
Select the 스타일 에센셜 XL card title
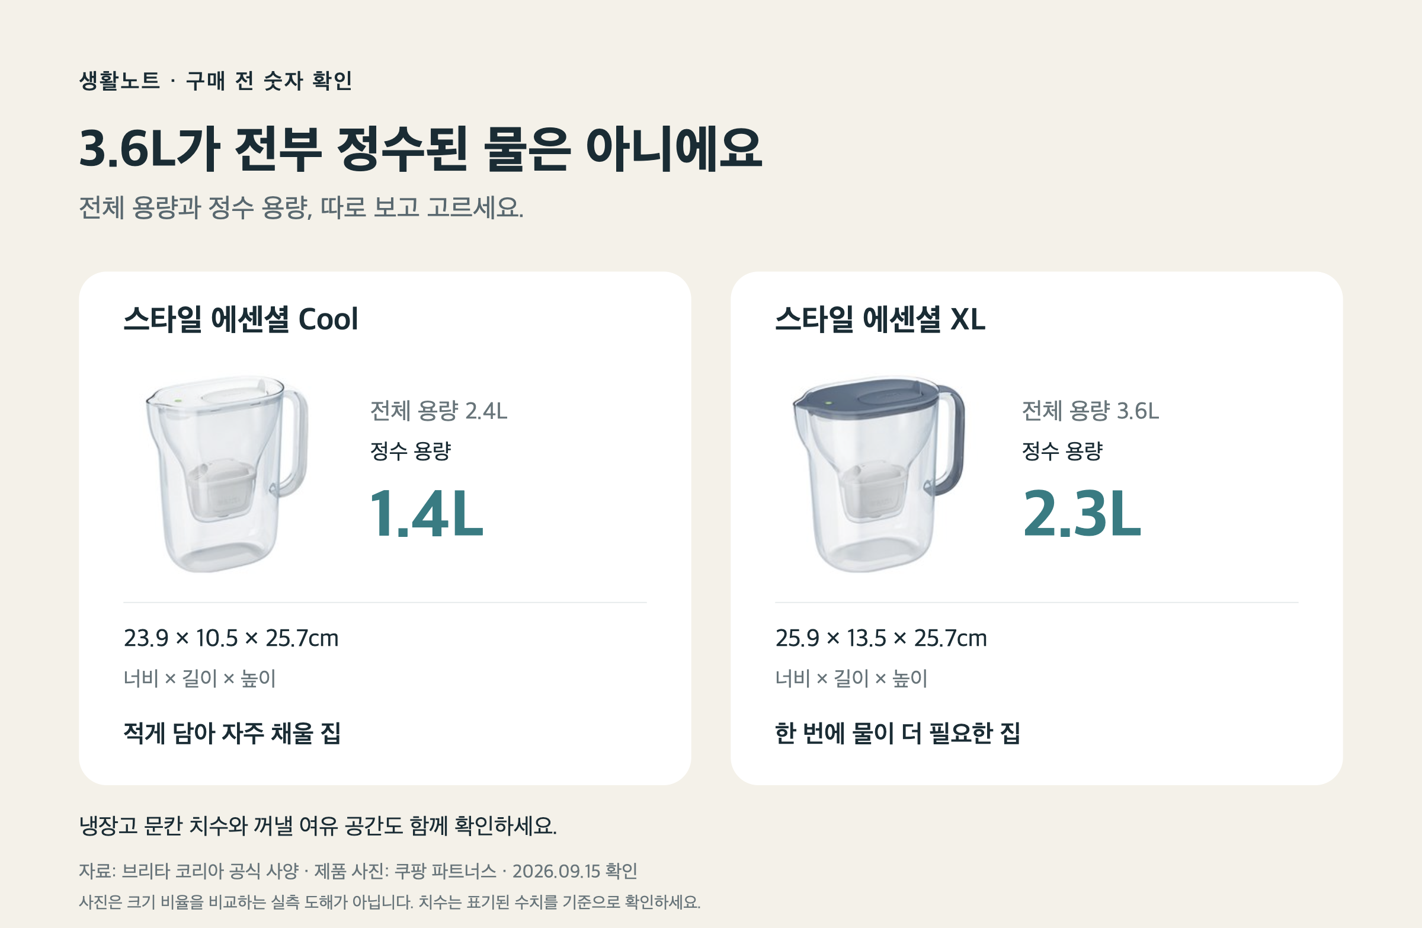(x=880, y=319)
